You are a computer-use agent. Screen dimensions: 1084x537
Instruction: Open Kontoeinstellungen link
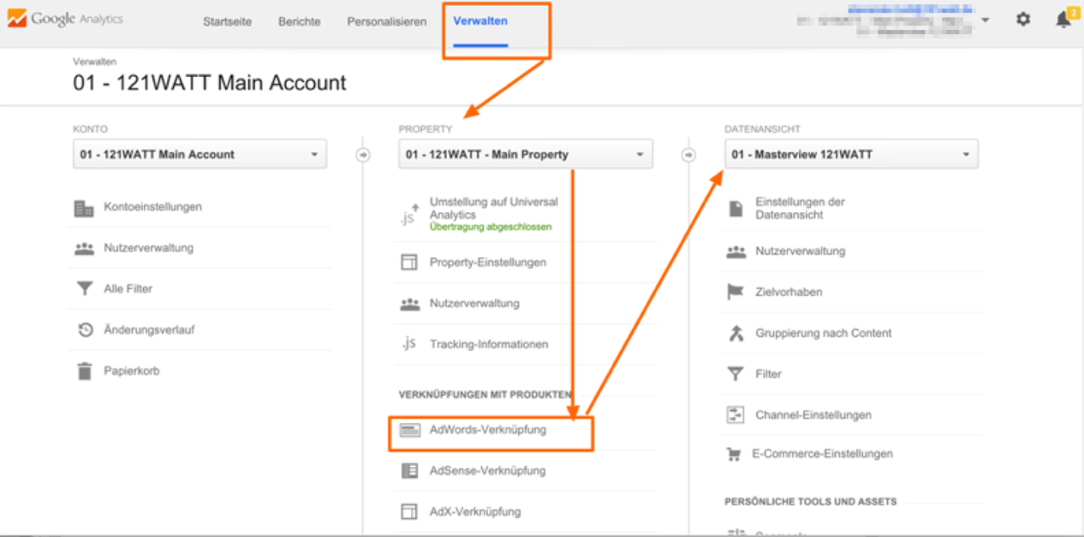(153, 207)
